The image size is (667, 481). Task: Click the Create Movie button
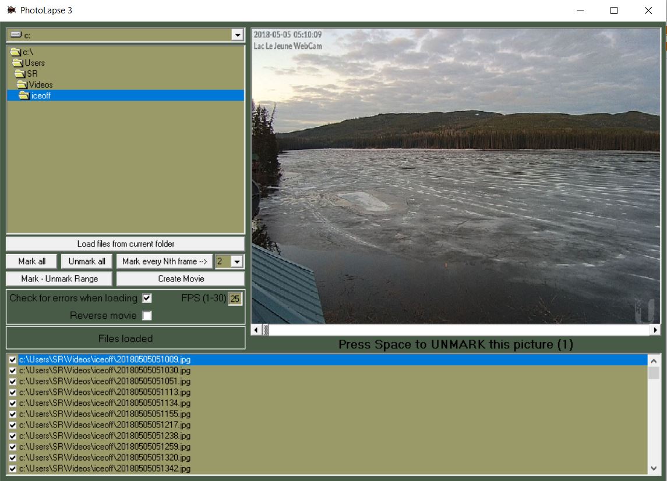(x=181, y=279)
